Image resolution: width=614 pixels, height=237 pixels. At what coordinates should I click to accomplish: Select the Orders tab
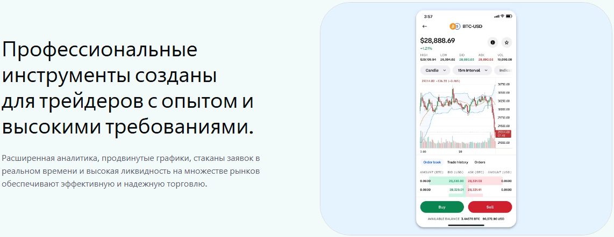pos(480,162)
